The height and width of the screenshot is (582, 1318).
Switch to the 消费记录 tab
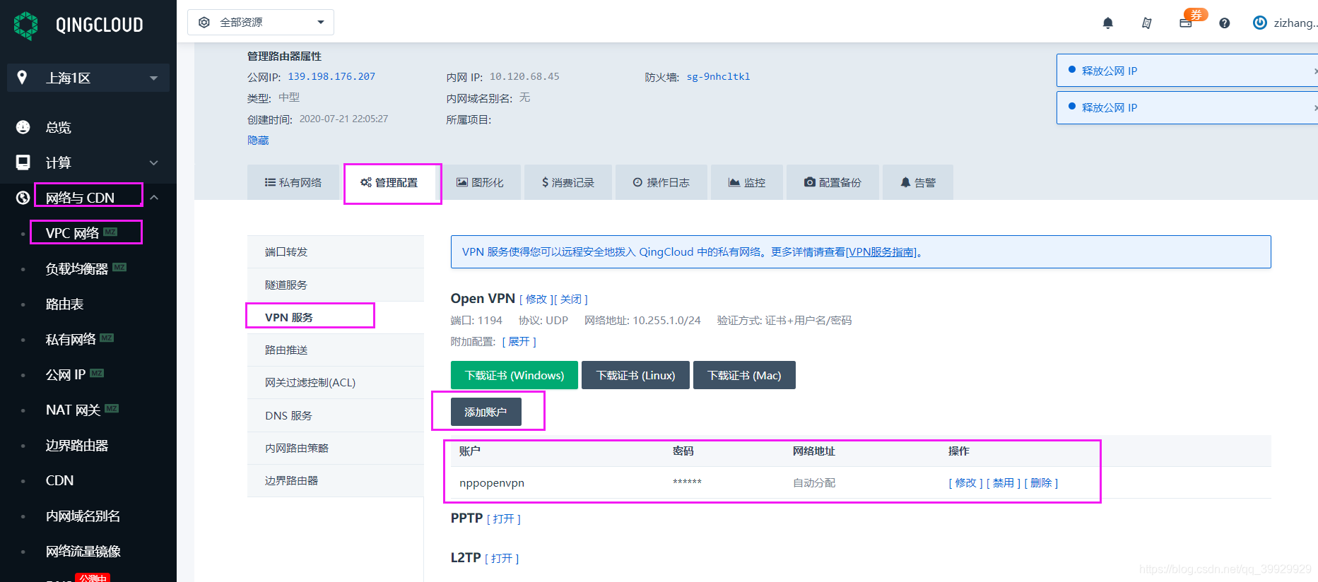tap(568, 182)
